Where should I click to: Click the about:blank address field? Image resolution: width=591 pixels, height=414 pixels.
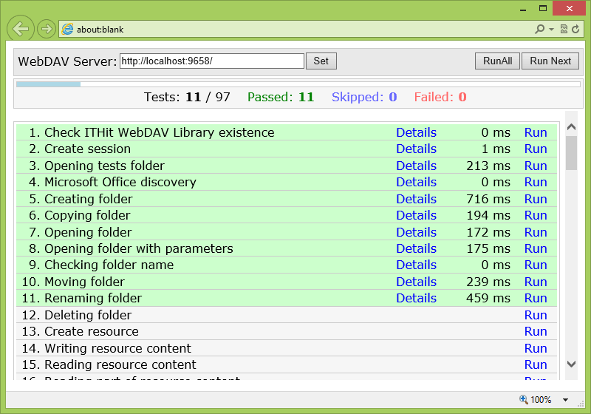coord(294,29)
